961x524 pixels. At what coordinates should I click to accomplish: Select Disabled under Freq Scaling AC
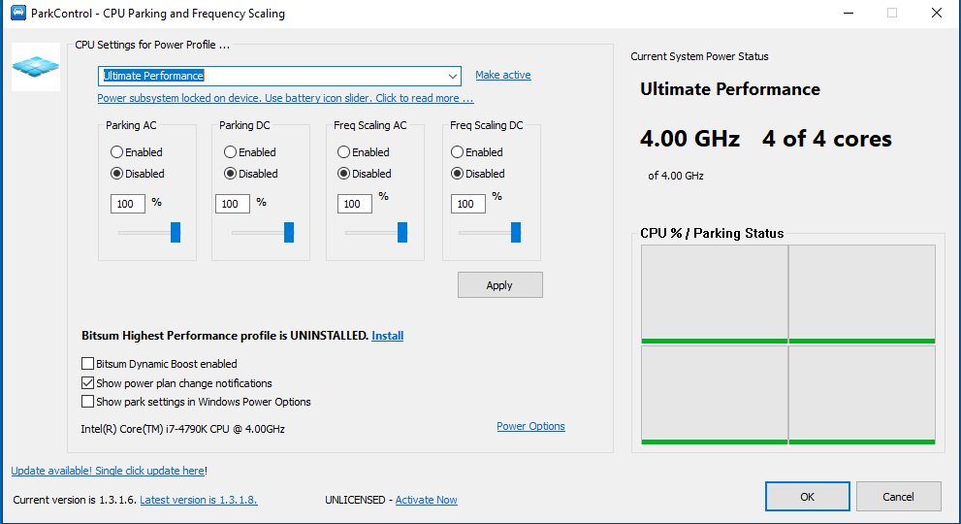coord(343,174)
